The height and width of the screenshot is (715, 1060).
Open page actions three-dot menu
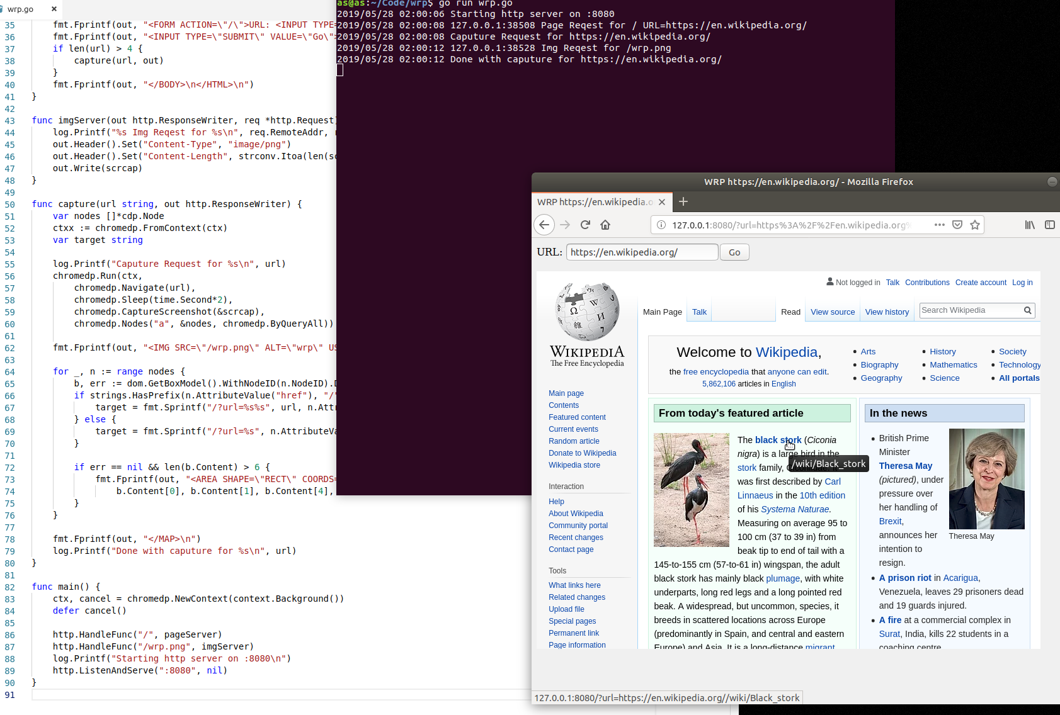pyautogui.click(x=939, y=225)
